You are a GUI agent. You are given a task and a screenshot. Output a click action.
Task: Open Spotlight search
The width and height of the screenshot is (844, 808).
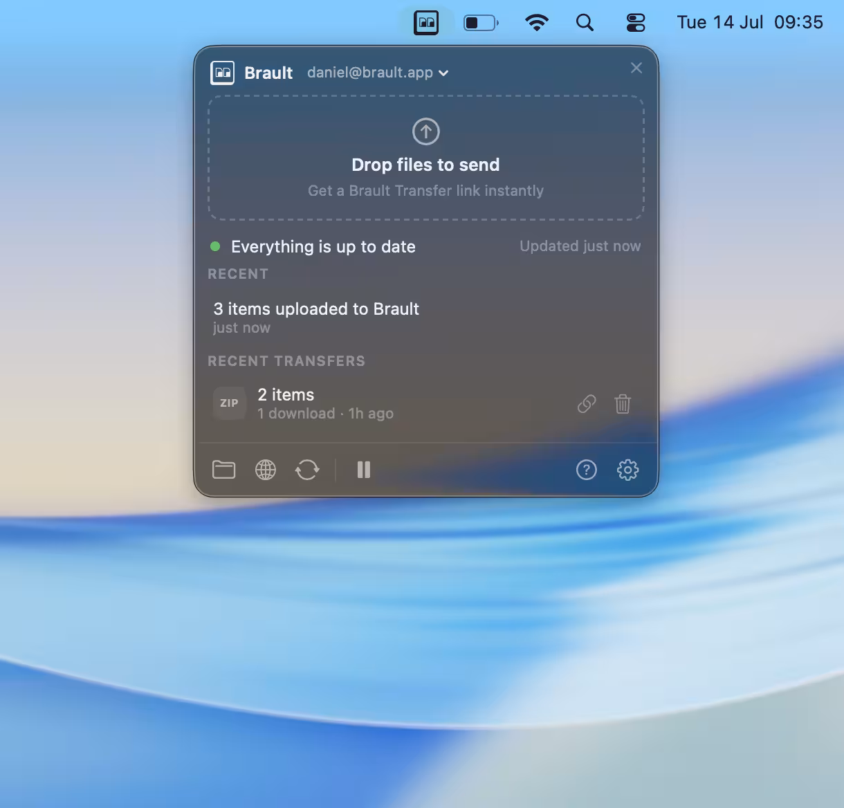click(x=585, y=23)
